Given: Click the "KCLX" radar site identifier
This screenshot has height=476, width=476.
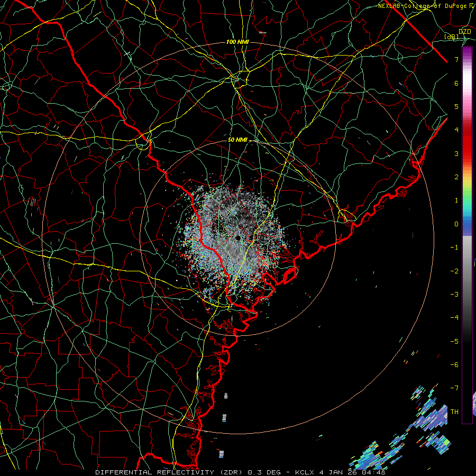Looking at the screenshot, I should point(305,472).
